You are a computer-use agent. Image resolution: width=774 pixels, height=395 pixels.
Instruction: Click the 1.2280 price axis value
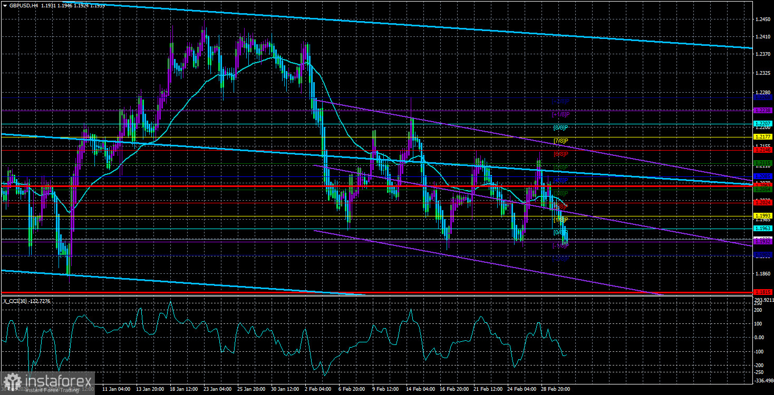(x=763, y=93)
